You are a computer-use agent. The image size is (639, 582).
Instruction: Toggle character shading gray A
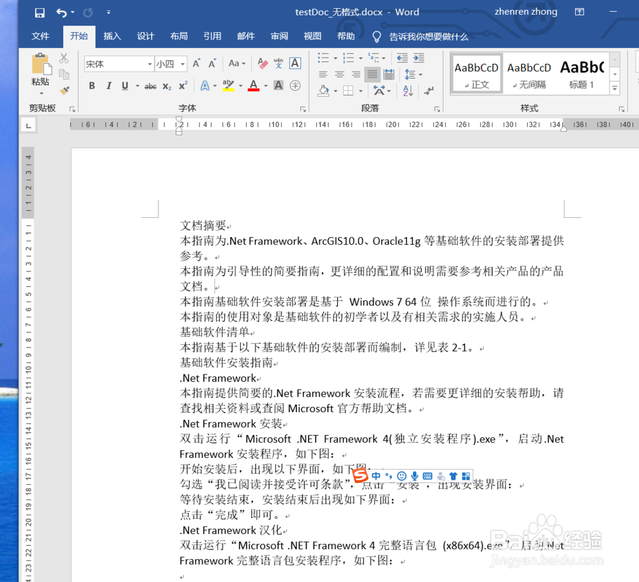tap(279, 86)
